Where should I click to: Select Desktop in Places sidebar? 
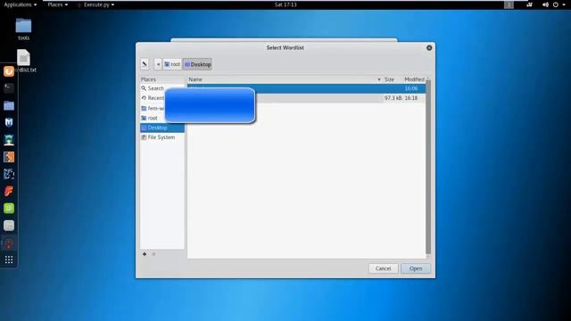pyautogui.click(x=162, y=128)
